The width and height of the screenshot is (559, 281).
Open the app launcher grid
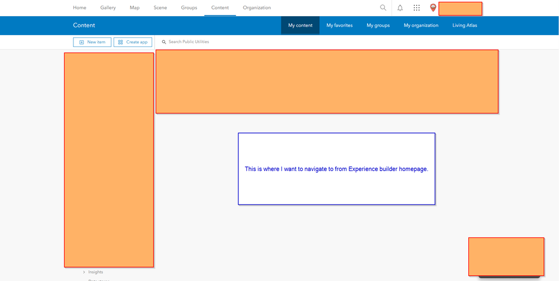coord(416,7)
